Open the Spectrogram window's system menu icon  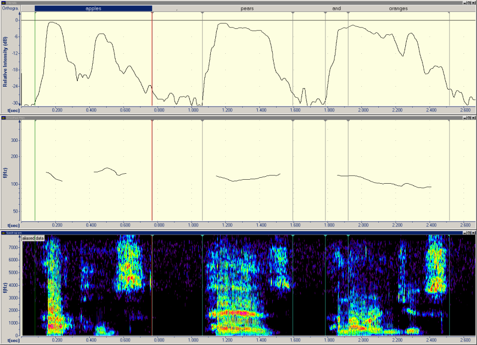coord(2,232)
